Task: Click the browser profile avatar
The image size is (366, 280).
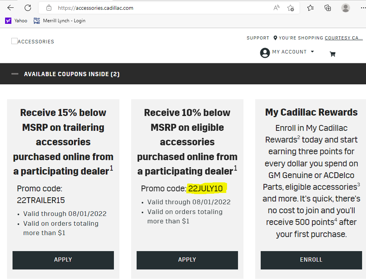Action: (346, 8)
